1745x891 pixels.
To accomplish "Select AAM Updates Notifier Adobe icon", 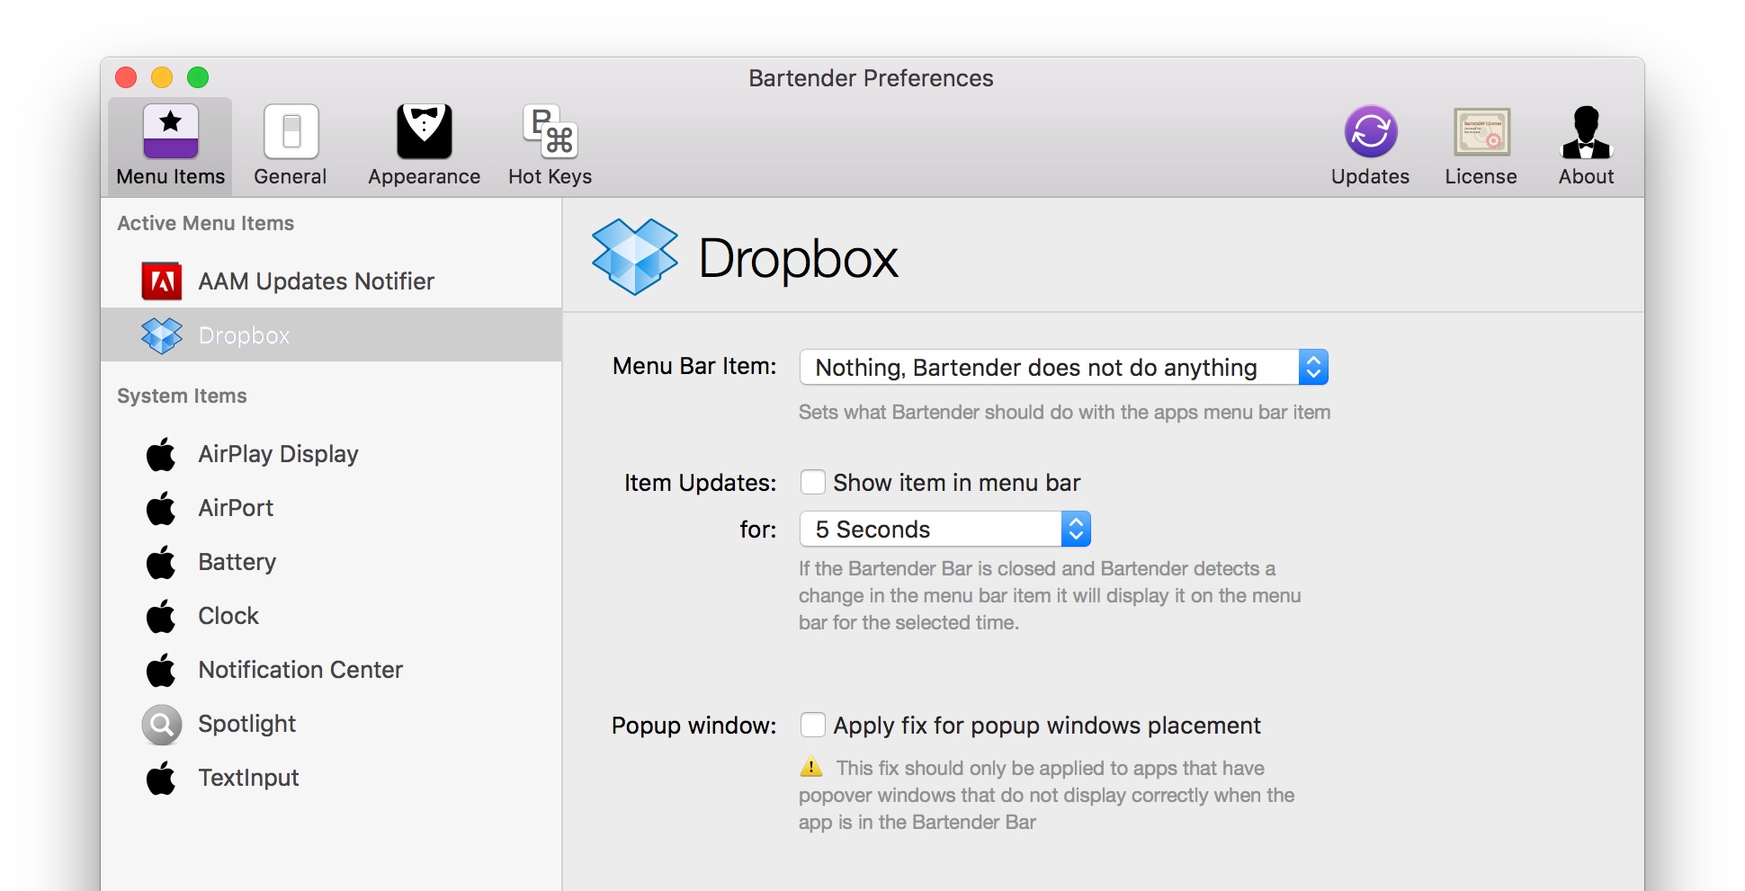I will (162, 281).
